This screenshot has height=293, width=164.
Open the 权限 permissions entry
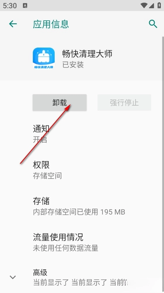coord(82,170)
